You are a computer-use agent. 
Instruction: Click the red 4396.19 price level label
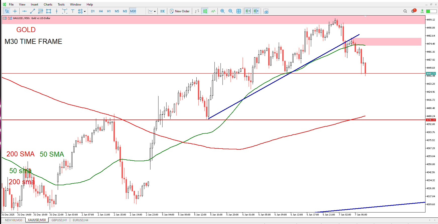431,120
